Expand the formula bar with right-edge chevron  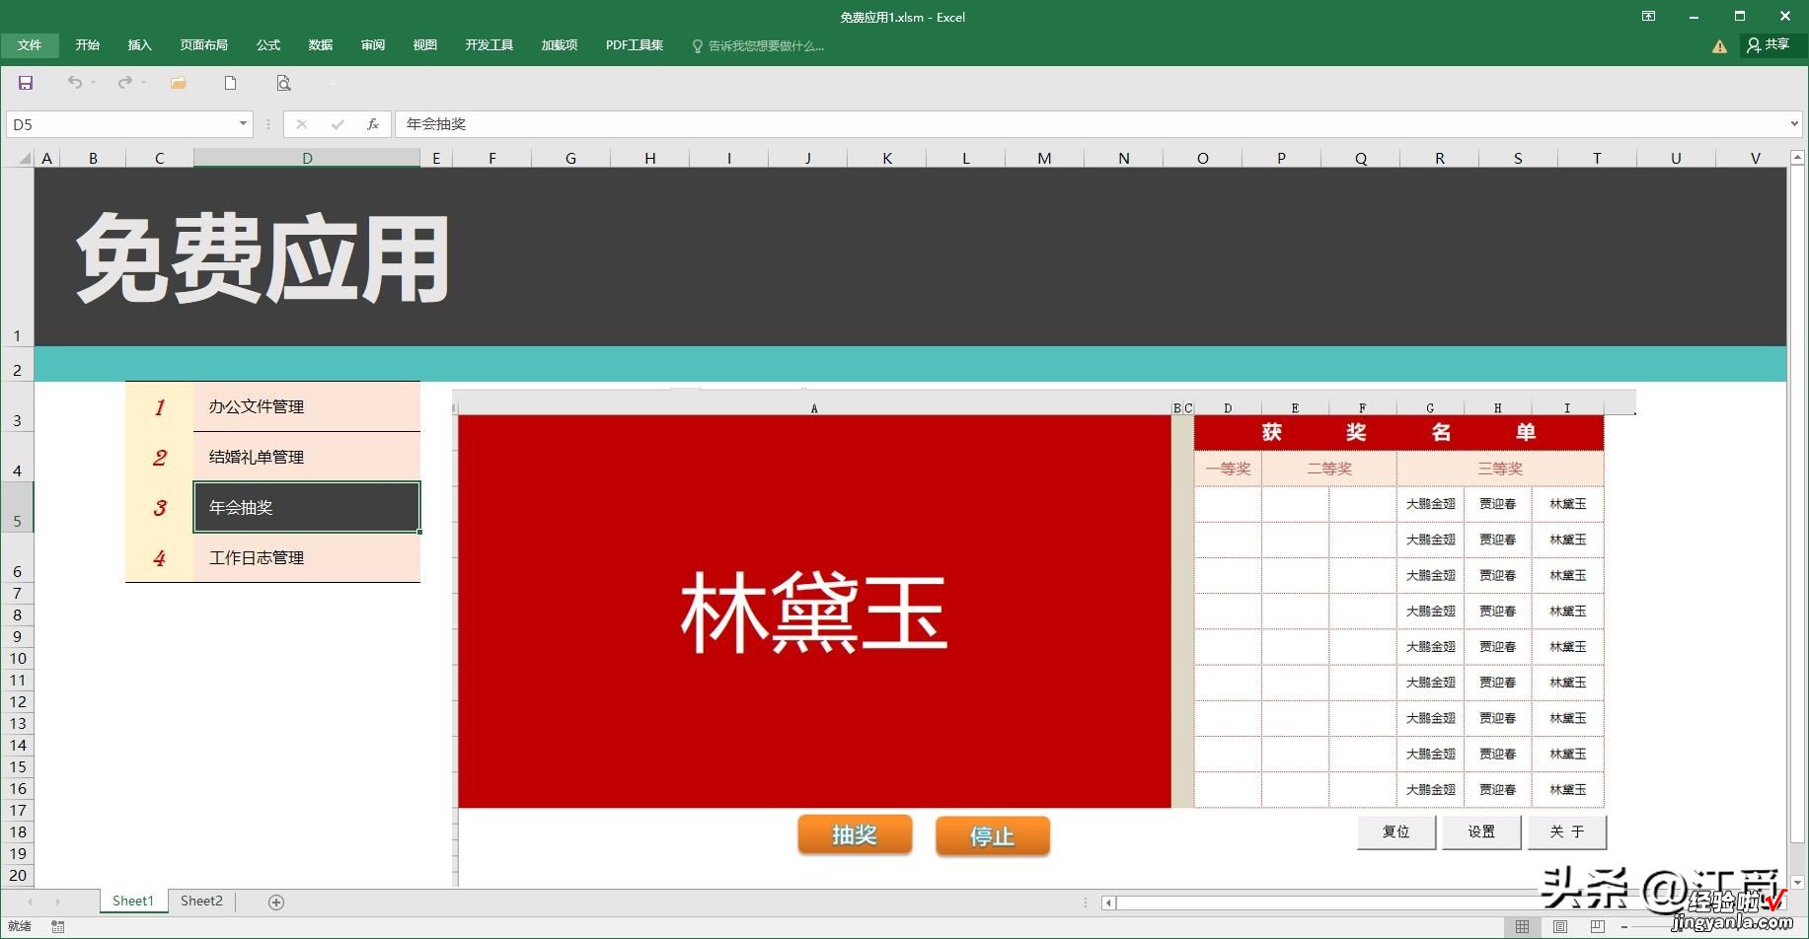point(1795,124)
